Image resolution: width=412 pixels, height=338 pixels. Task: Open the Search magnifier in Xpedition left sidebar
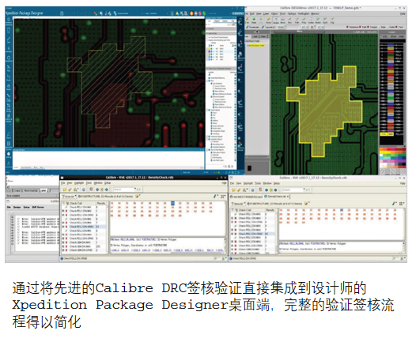[9, 135]
